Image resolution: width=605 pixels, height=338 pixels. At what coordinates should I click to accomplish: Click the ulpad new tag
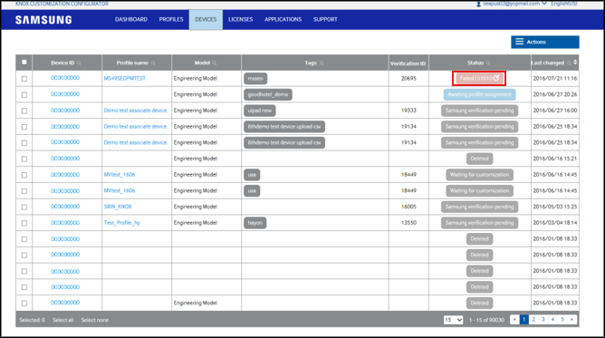coord(260,111)
